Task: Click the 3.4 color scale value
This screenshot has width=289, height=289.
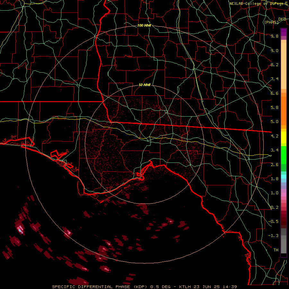Action: point(275,150)
